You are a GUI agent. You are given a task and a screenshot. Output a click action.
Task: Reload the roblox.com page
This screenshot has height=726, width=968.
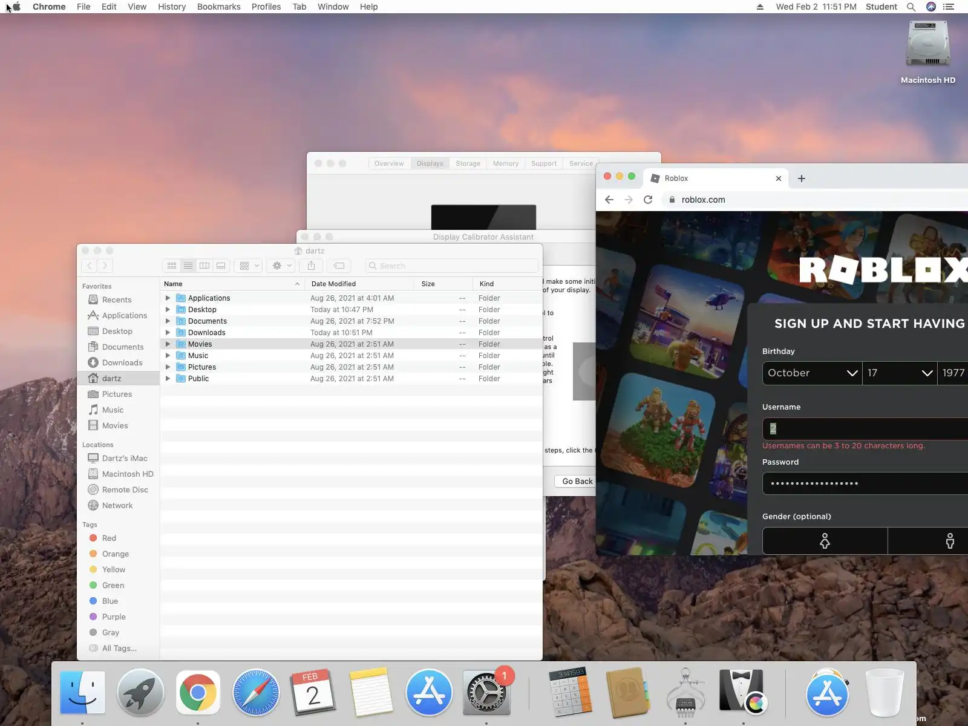coord(648,200)
